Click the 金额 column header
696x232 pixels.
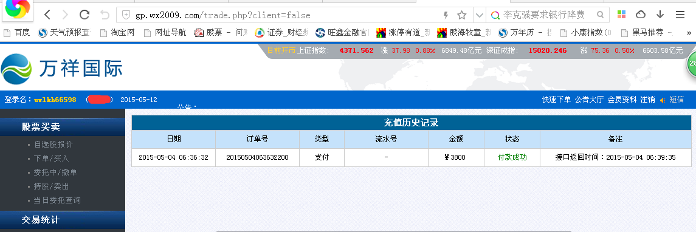tap(456, 139)
